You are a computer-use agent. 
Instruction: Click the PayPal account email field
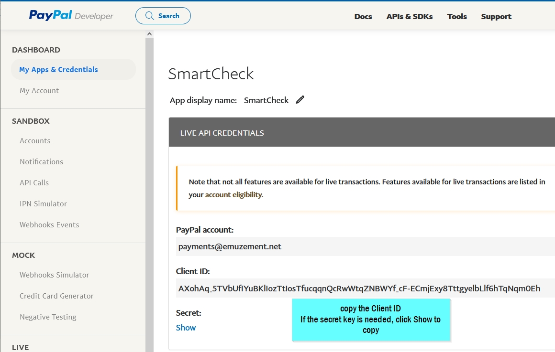pyautogui.click(x=365, y=246)
